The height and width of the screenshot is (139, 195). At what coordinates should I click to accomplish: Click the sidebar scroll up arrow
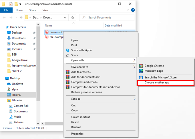coord(38,25)
